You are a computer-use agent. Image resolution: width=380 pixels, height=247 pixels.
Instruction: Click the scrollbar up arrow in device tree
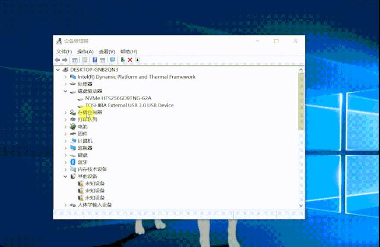coord(301,70)
